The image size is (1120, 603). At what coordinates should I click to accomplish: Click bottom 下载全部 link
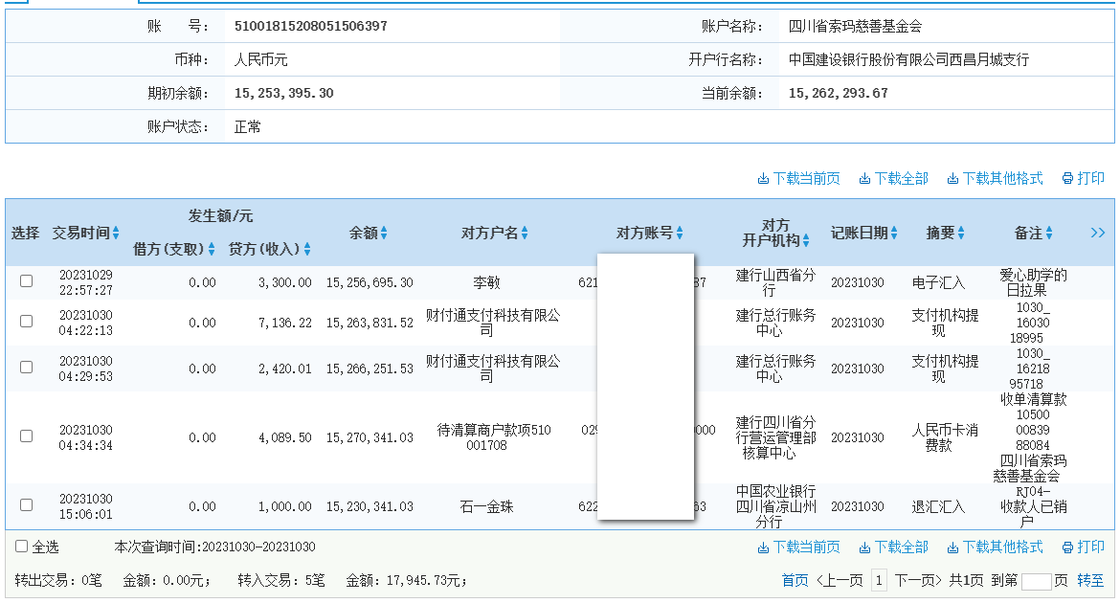893,547
